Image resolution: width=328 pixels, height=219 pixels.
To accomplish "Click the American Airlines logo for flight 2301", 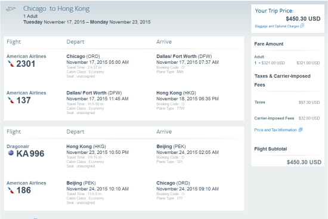I will pos(11,64).
